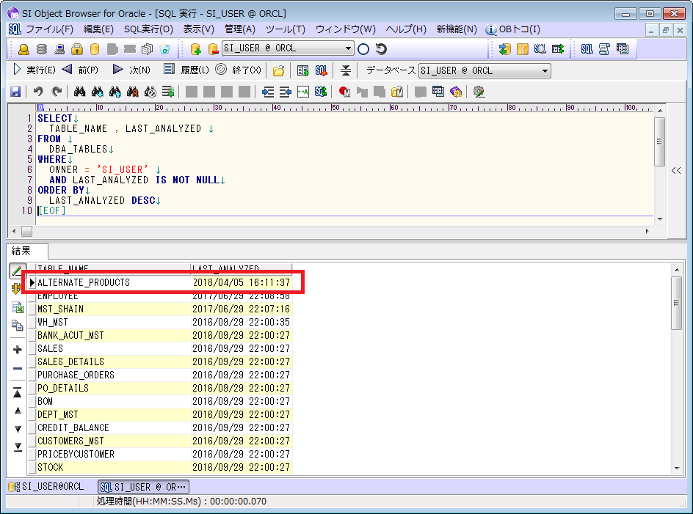Image resolution: width=693 pixels, height=514 pixels.
Task: Select the MST_SHAIN row in results
Action: pyautogui.click(x=61, y=309)
